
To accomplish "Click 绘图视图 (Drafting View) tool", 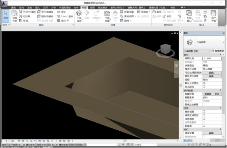I will pos(127,12).
